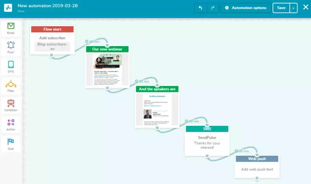Click the Web push output connector dot
This screenshot has height=184, width=311.
coord(257,178)
